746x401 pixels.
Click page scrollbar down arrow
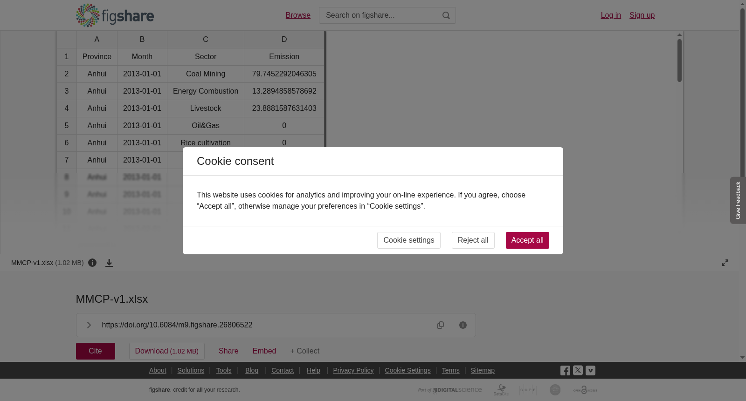coord(742,358)
